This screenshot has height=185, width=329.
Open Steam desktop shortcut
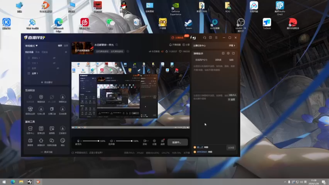[x=188, y=24]
